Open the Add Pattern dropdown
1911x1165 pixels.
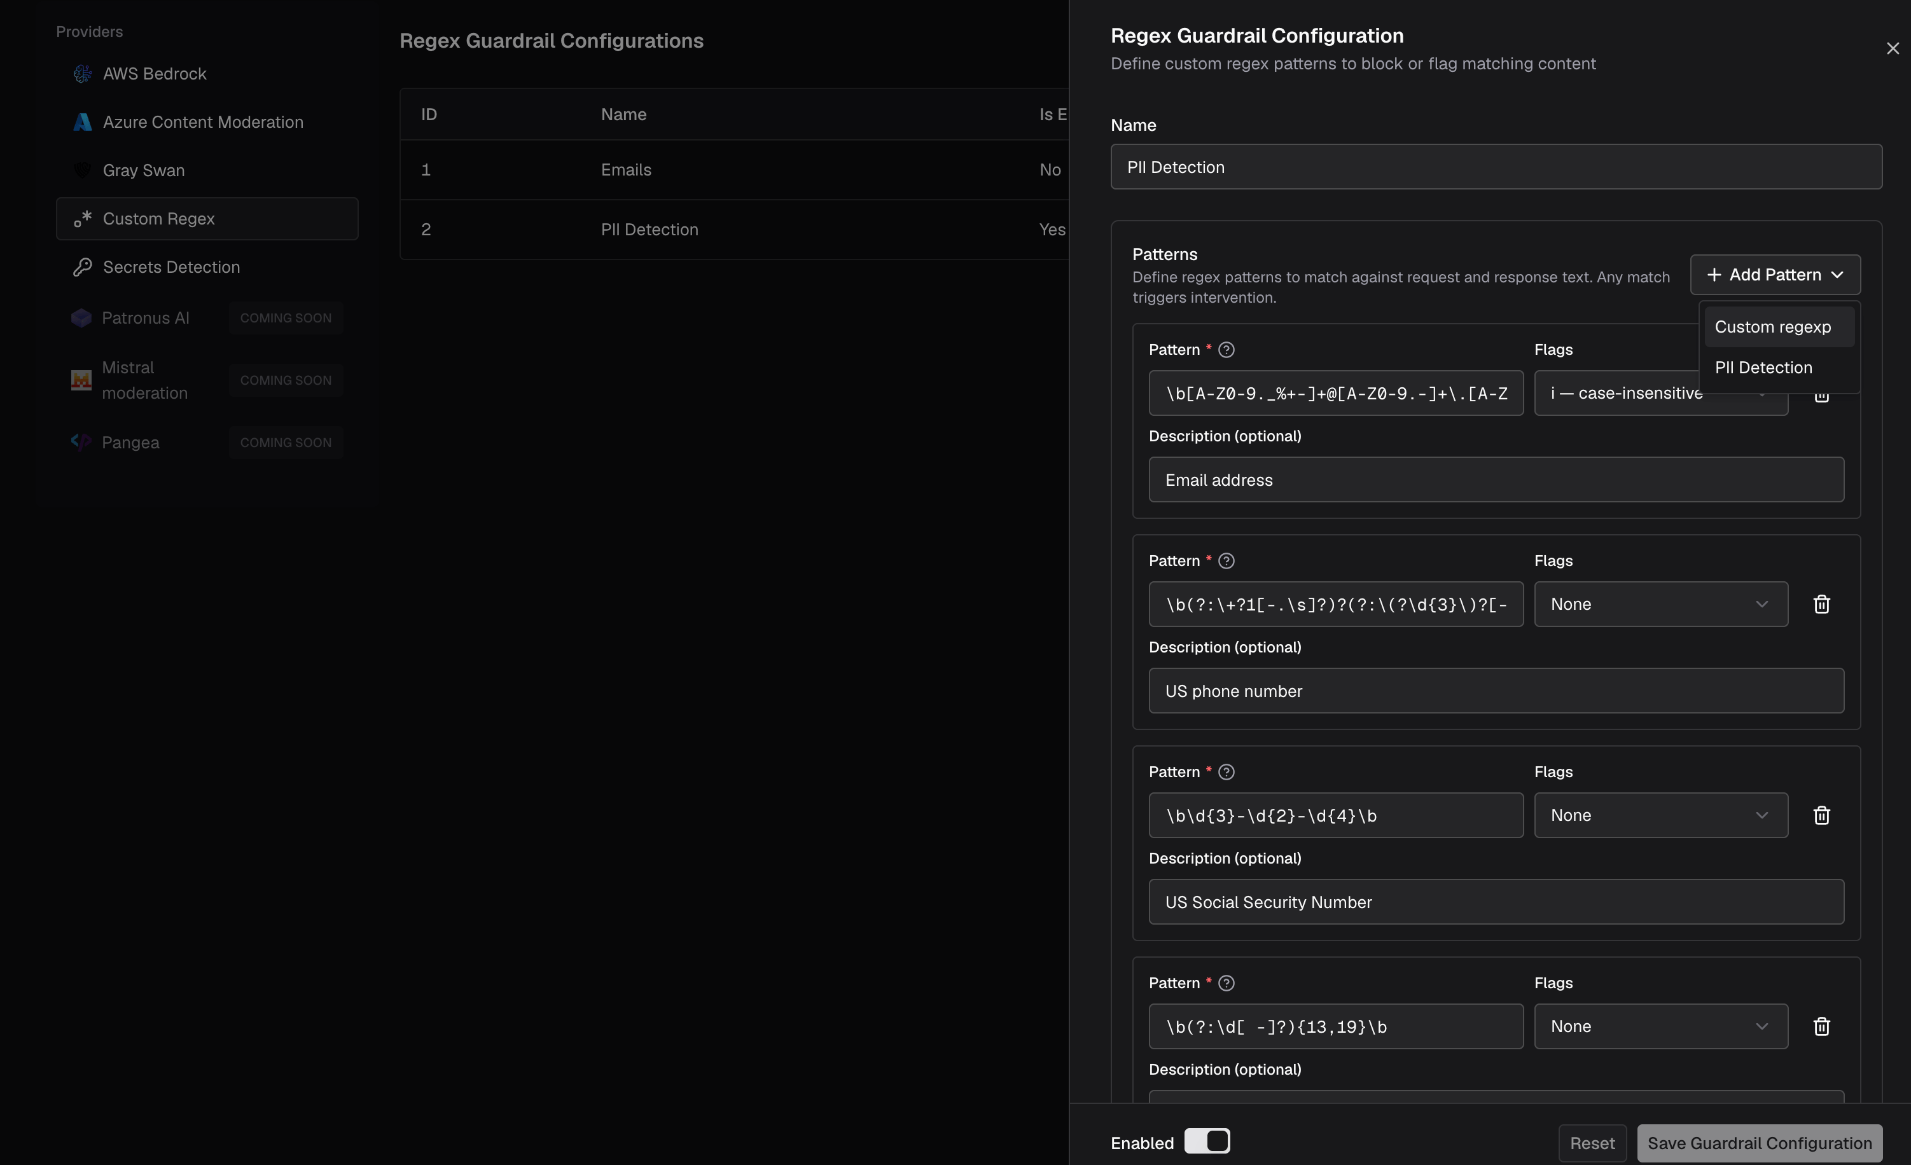click(1775, 274)
